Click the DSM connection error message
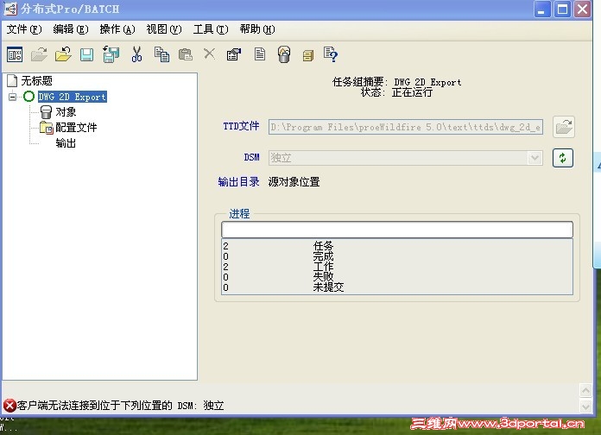Viewport: 601px width, 435px height. click(x=120, y=406)
